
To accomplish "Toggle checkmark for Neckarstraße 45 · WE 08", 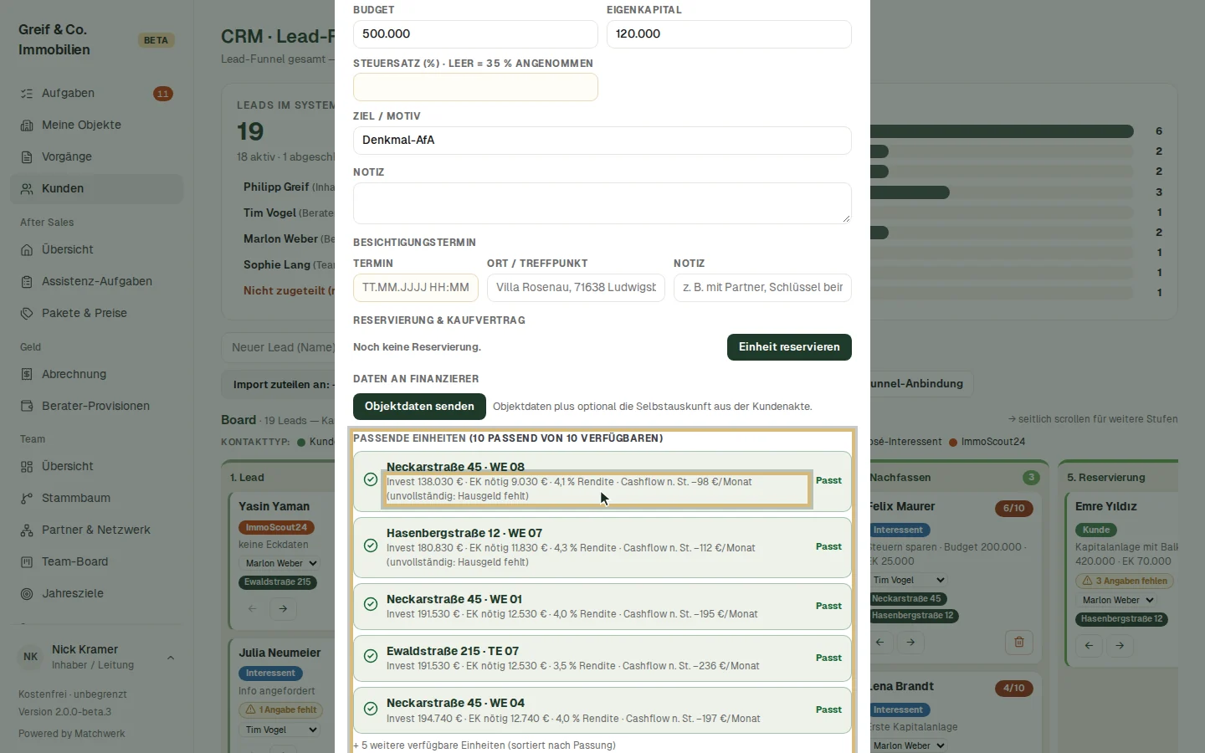I will (x=371, y=479).
